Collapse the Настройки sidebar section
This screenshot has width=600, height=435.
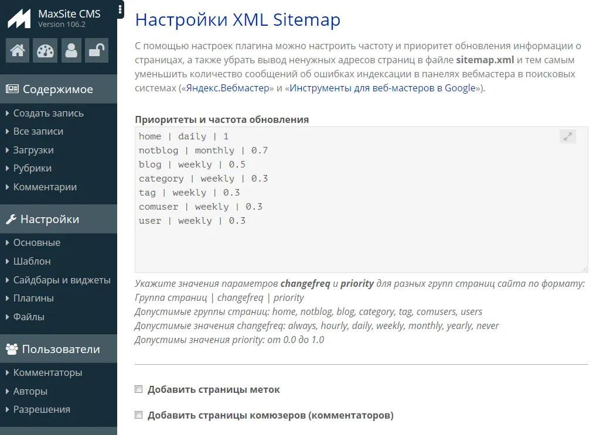(49, 220)
